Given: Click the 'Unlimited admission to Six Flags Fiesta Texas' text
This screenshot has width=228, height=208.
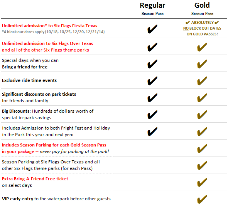Looking at the screenshot, I should click(x=50, y=26).
